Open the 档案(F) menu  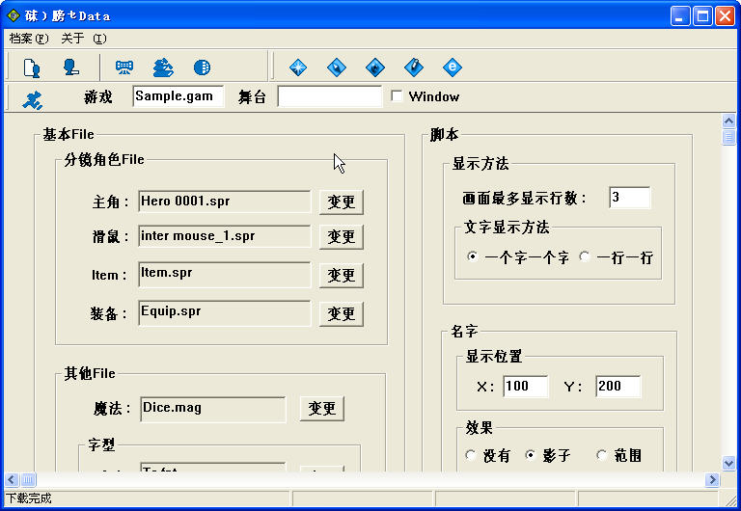tap(29, 39)
